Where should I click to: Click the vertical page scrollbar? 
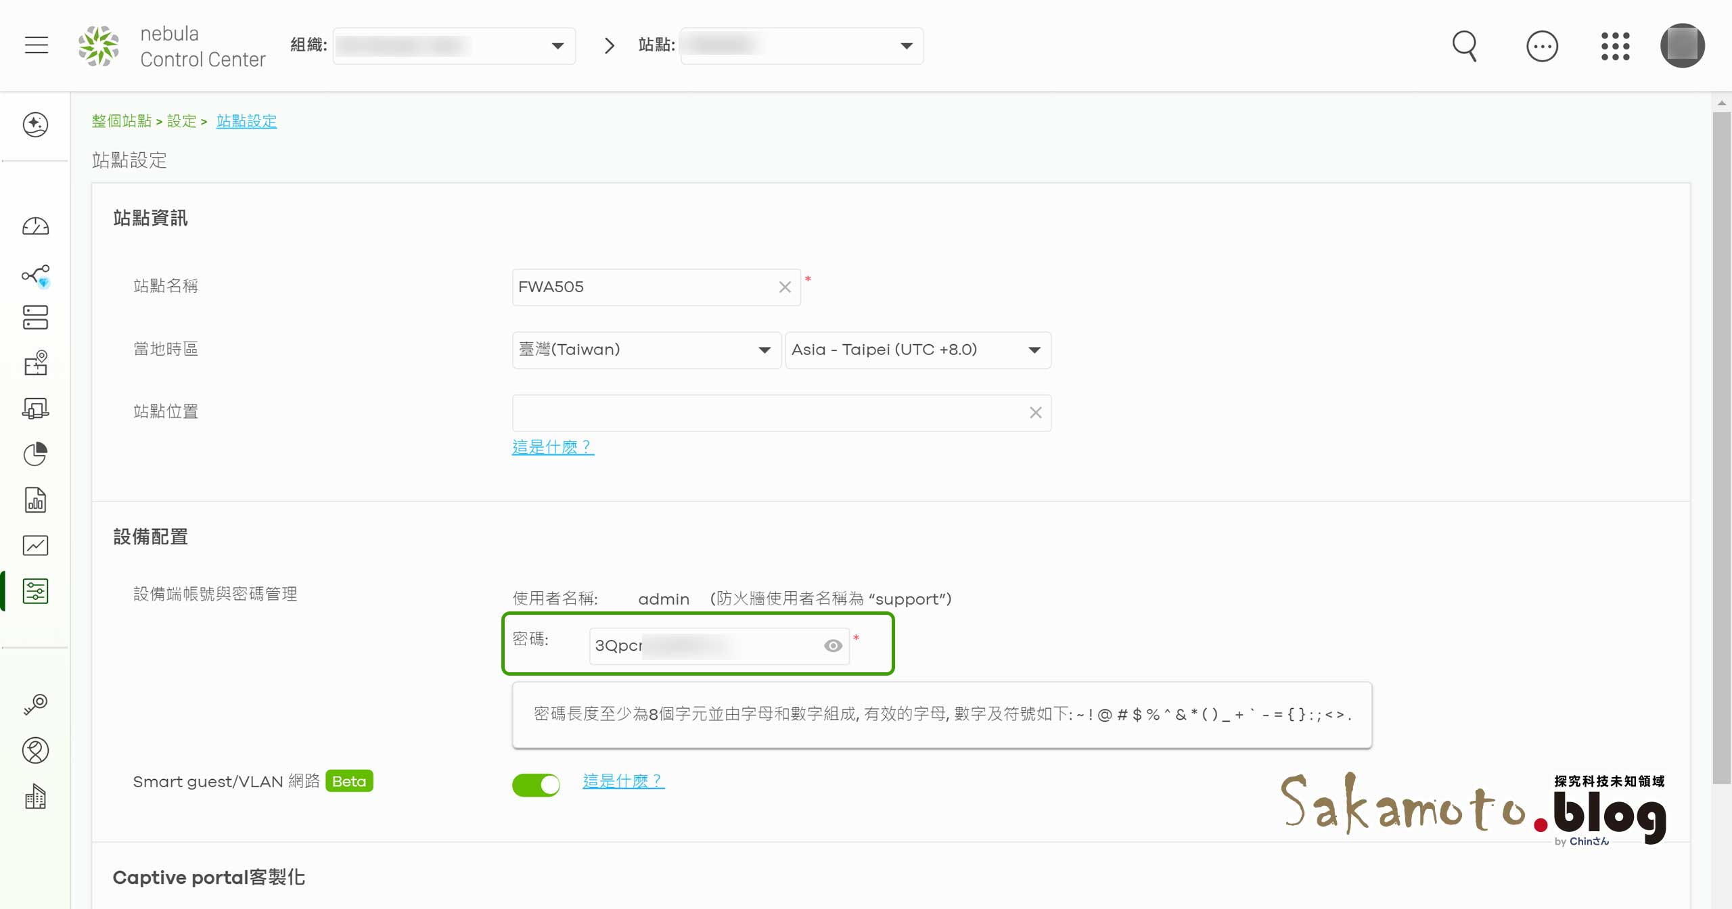click(x=1721, y=446)
